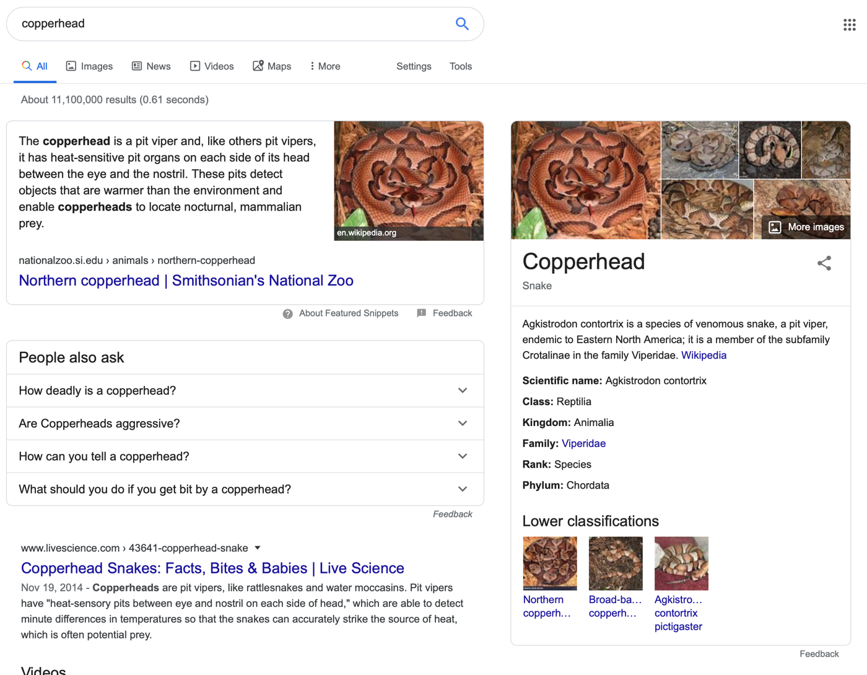This screenshot has height=675, width=867.
Task: Expand 'How can you tell a copperhead?'
Action: coord(245,456)
